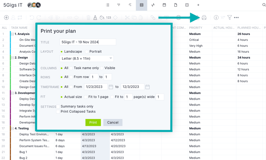Click the print icon in toolbar
Screen dimensions: 266x160
(204, 17)
